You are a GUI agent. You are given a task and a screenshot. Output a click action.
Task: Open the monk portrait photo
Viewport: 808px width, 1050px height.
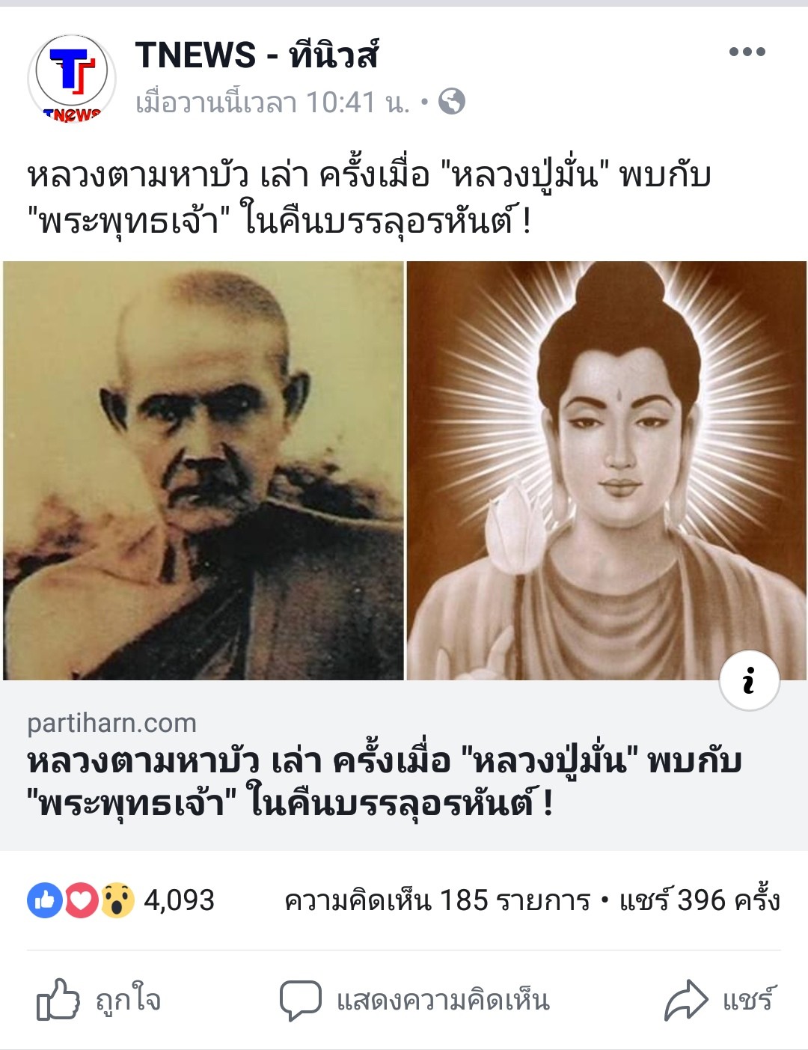click(203, 470)
